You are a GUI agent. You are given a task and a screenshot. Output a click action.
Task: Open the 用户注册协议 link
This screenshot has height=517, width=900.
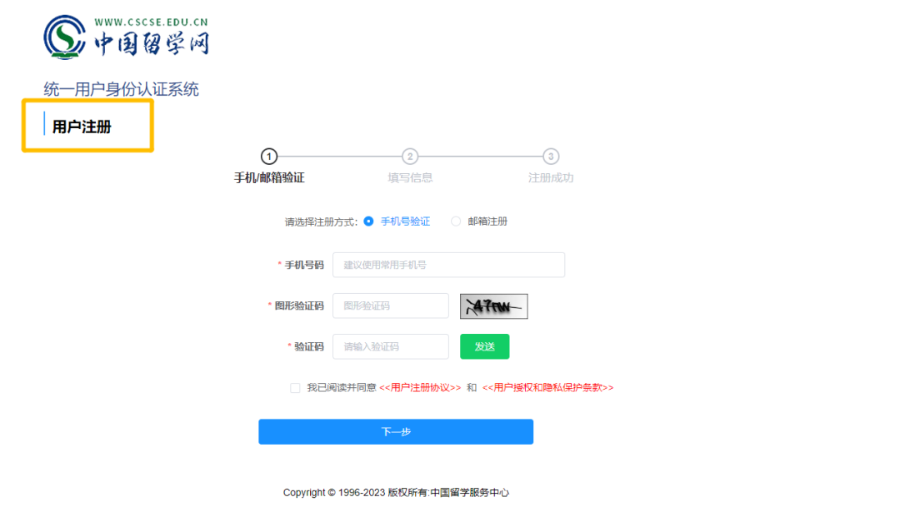click(420, 388)
